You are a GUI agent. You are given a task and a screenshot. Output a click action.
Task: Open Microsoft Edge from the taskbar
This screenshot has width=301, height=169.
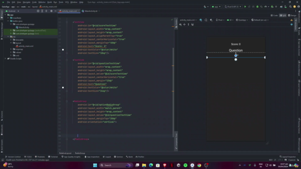tap(151, 165)
